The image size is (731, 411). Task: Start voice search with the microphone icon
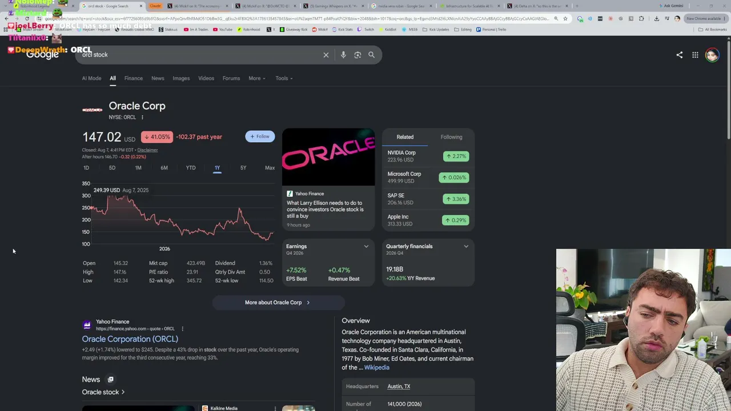click(343, 55)
